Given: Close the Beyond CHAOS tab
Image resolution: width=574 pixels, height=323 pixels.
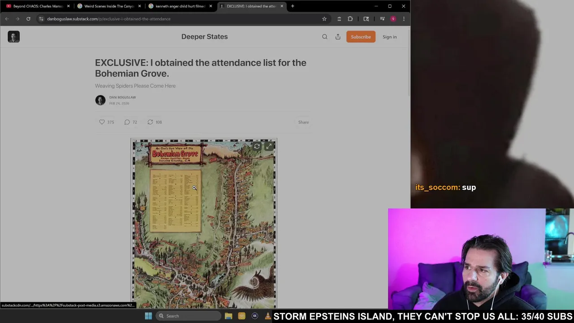Looking at the screenshot, I should coord(68,6).
